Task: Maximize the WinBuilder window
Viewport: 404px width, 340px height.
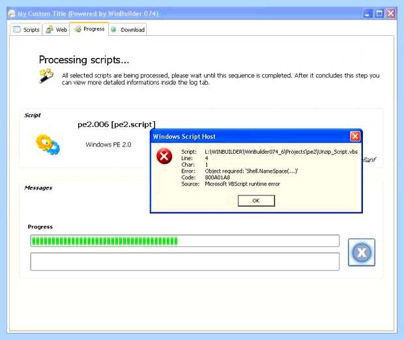Action: coord(379,14)
